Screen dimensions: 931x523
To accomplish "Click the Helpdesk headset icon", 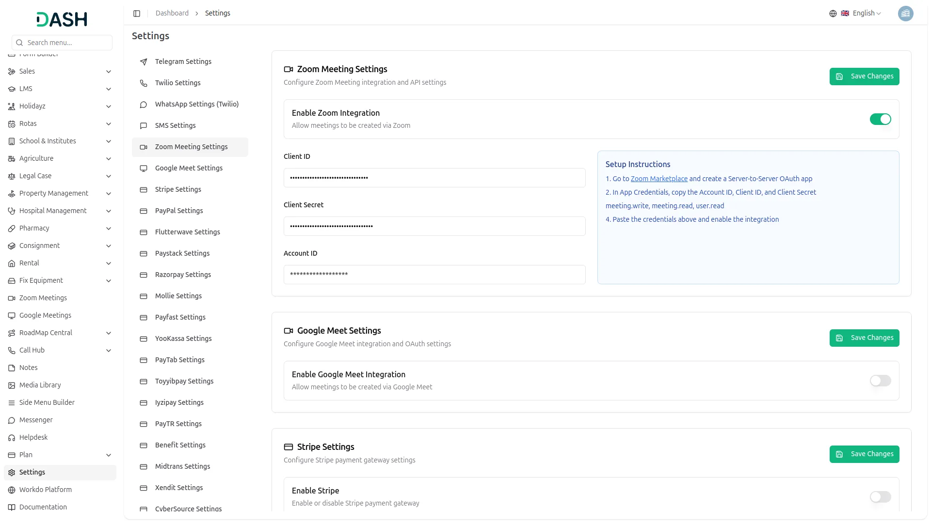I will (12, 438).
